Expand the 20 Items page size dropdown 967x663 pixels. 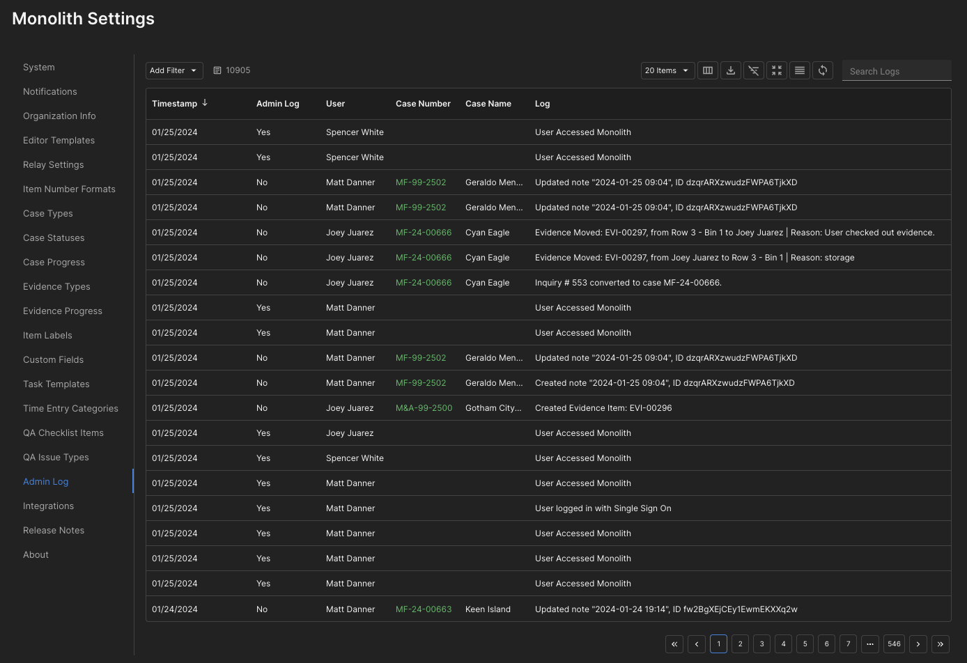coord(667,70)
